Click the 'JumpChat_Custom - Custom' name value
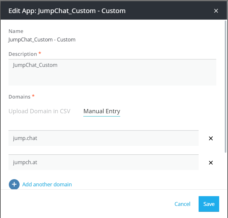This screenshot has height=218, width=228. click(x=42, y=39)
